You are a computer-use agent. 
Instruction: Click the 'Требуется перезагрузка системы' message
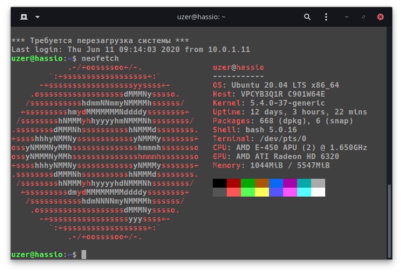point(100,41)
